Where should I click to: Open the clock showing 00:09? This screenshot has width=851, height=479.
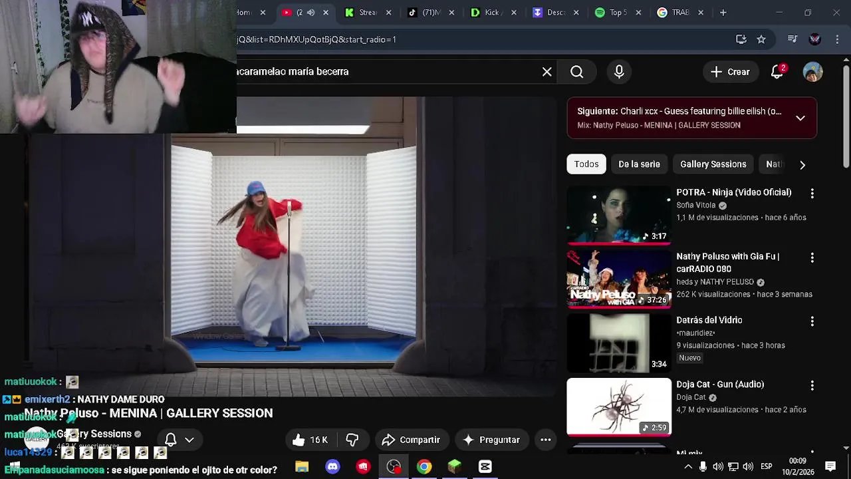point(798,467)
